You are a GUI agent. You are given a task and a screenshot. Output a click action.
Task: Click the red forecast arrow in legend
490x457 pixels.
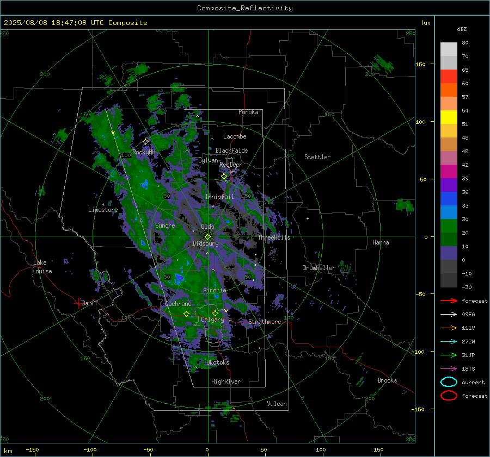[449, 301]
